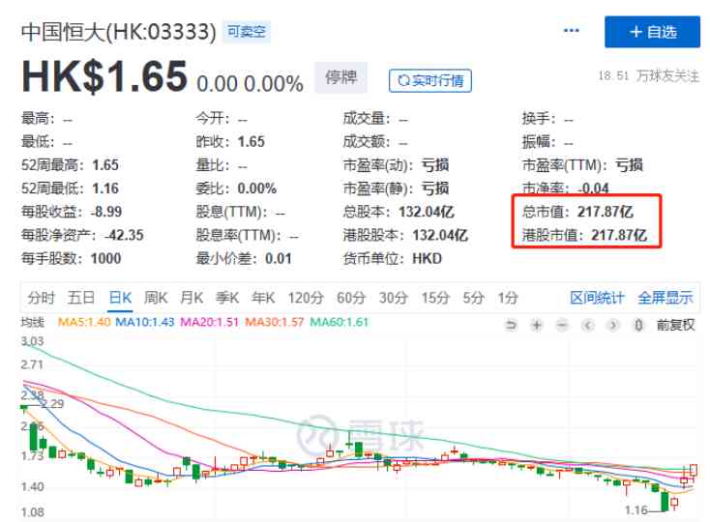Select the 年K yearly candlestick tab
The height and width of the screenshot is (522, 710).
pos(263,298)
